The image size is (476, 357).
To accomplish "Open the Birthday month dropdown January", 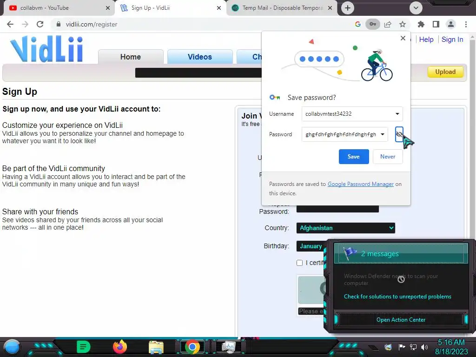I will click(x=311, y=246).
